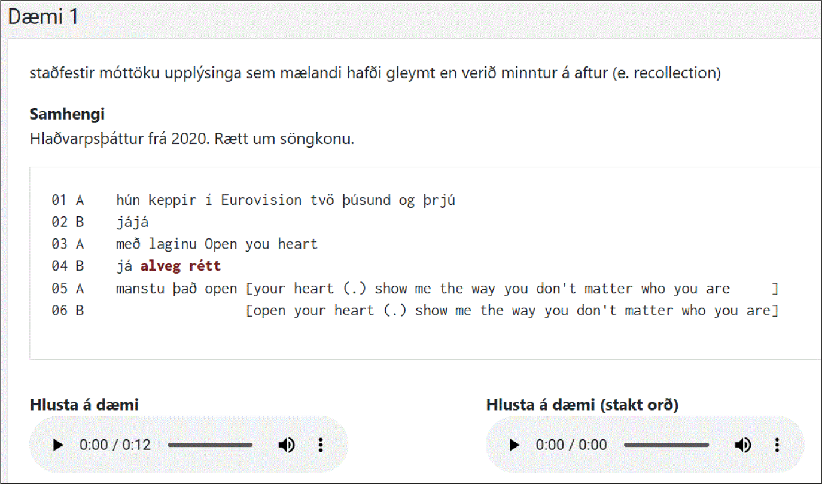Click line 05 starting with 'manstu það open'
Viewport: 822px width, 484px height.
[x=415, y=289]
